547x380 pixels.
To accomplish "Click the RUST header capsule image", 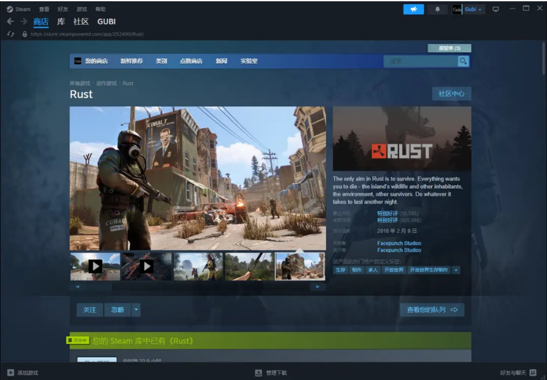I will 402,138.
